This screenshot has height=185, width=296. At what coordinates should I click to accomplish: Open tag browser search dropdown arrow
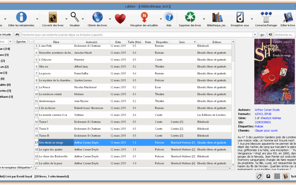point(10,42)
